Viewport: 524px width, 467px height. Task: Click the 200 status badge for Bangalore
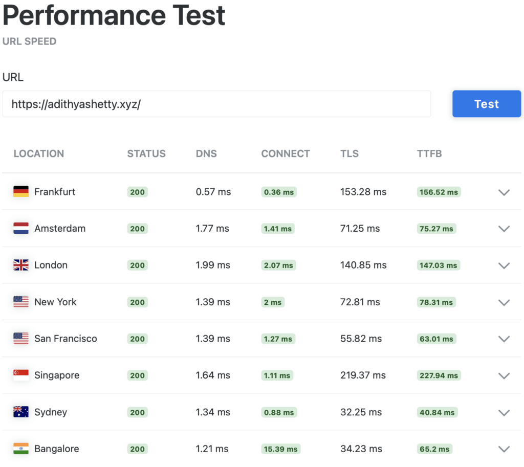[x=137, y=449]
